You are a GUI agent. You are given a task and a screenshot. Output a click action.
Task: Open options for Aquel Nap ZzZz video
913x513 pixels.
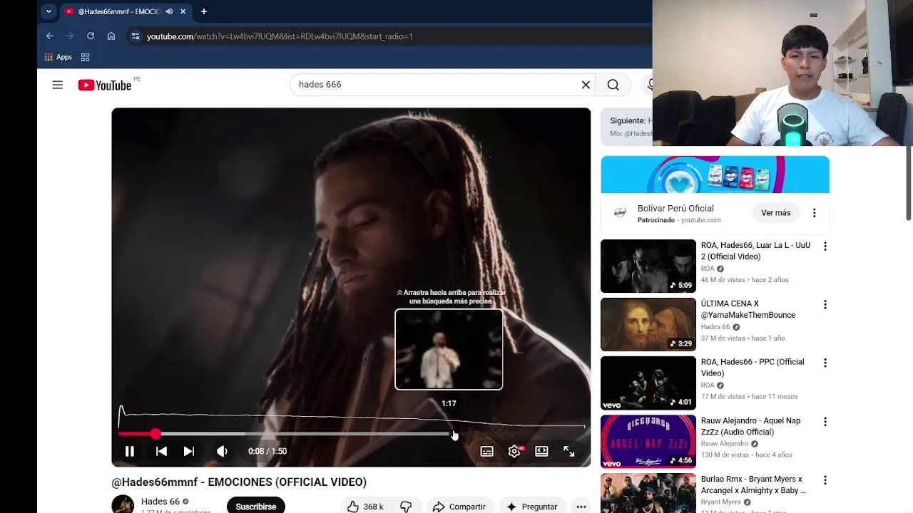coord(825,422)
